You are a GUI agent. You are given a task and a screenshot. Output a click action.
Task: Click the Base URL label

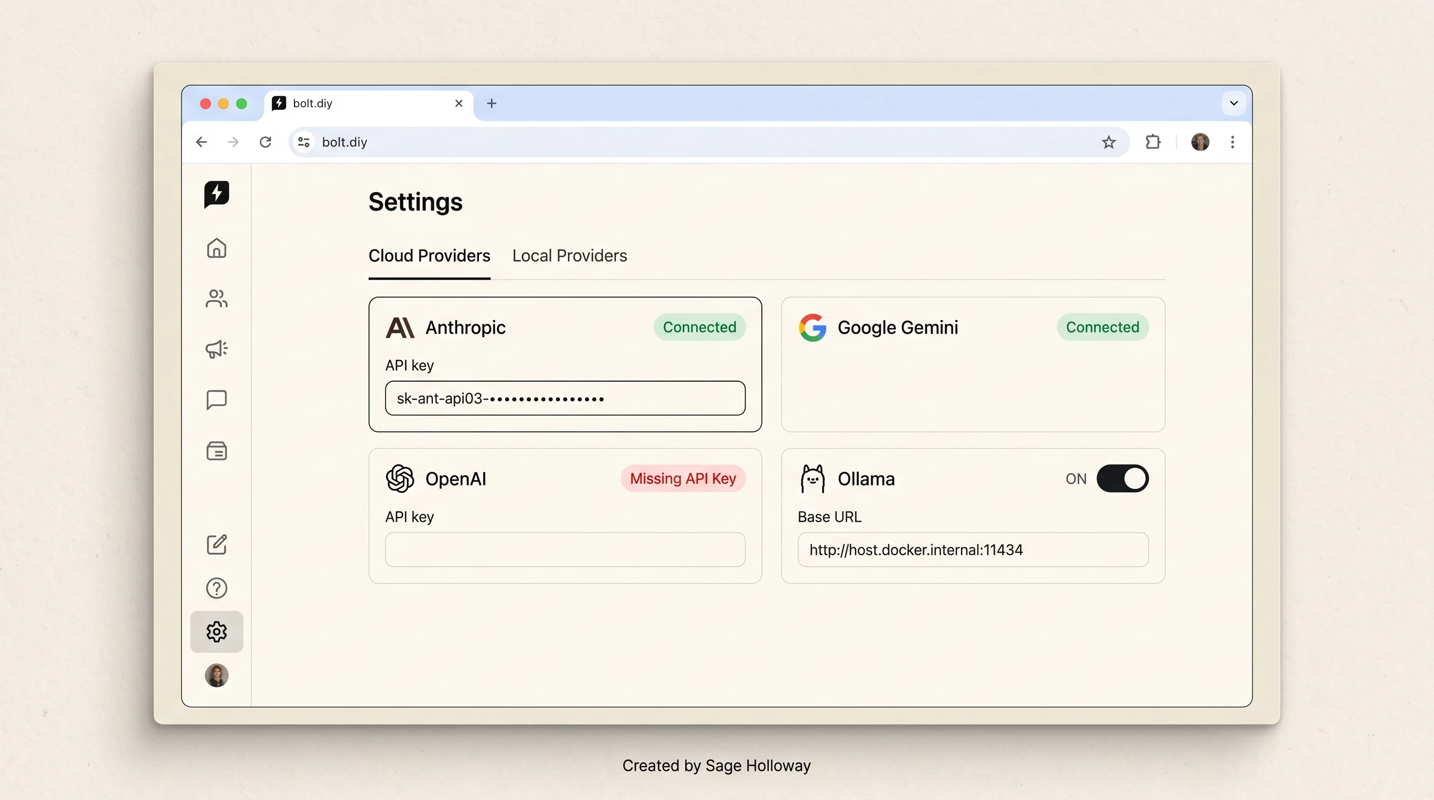(x=830, y=517)
